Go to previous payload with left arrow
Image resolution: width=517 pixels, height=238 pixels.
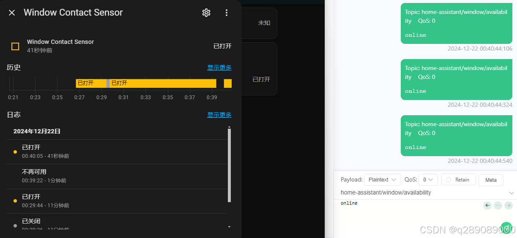pyautogui.click(x=487, y=206)
